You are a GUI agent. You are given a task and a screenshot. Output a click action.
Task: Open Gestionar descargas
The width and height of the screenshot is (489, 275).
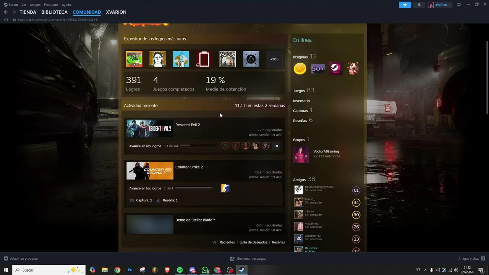click(x=248, y=259)
